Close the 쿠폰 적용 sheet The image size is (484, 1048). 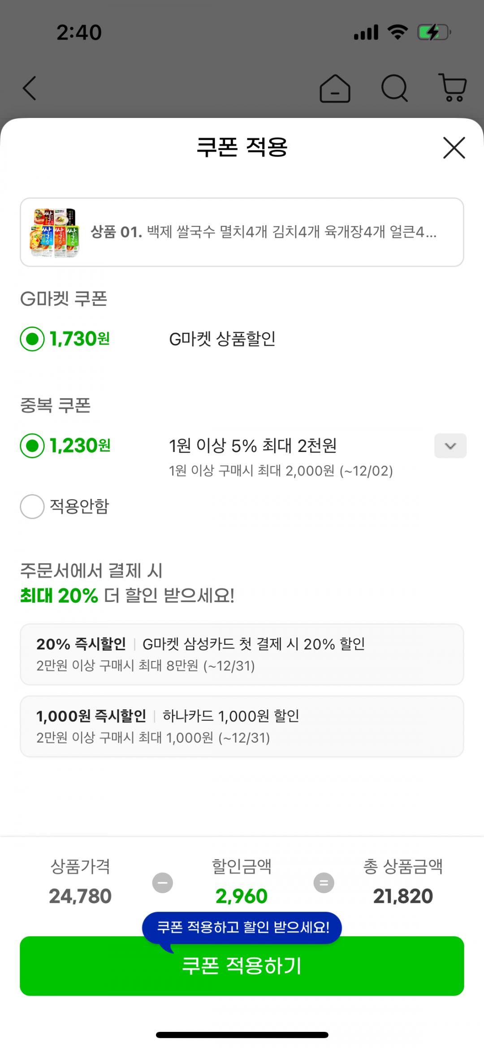454,148
